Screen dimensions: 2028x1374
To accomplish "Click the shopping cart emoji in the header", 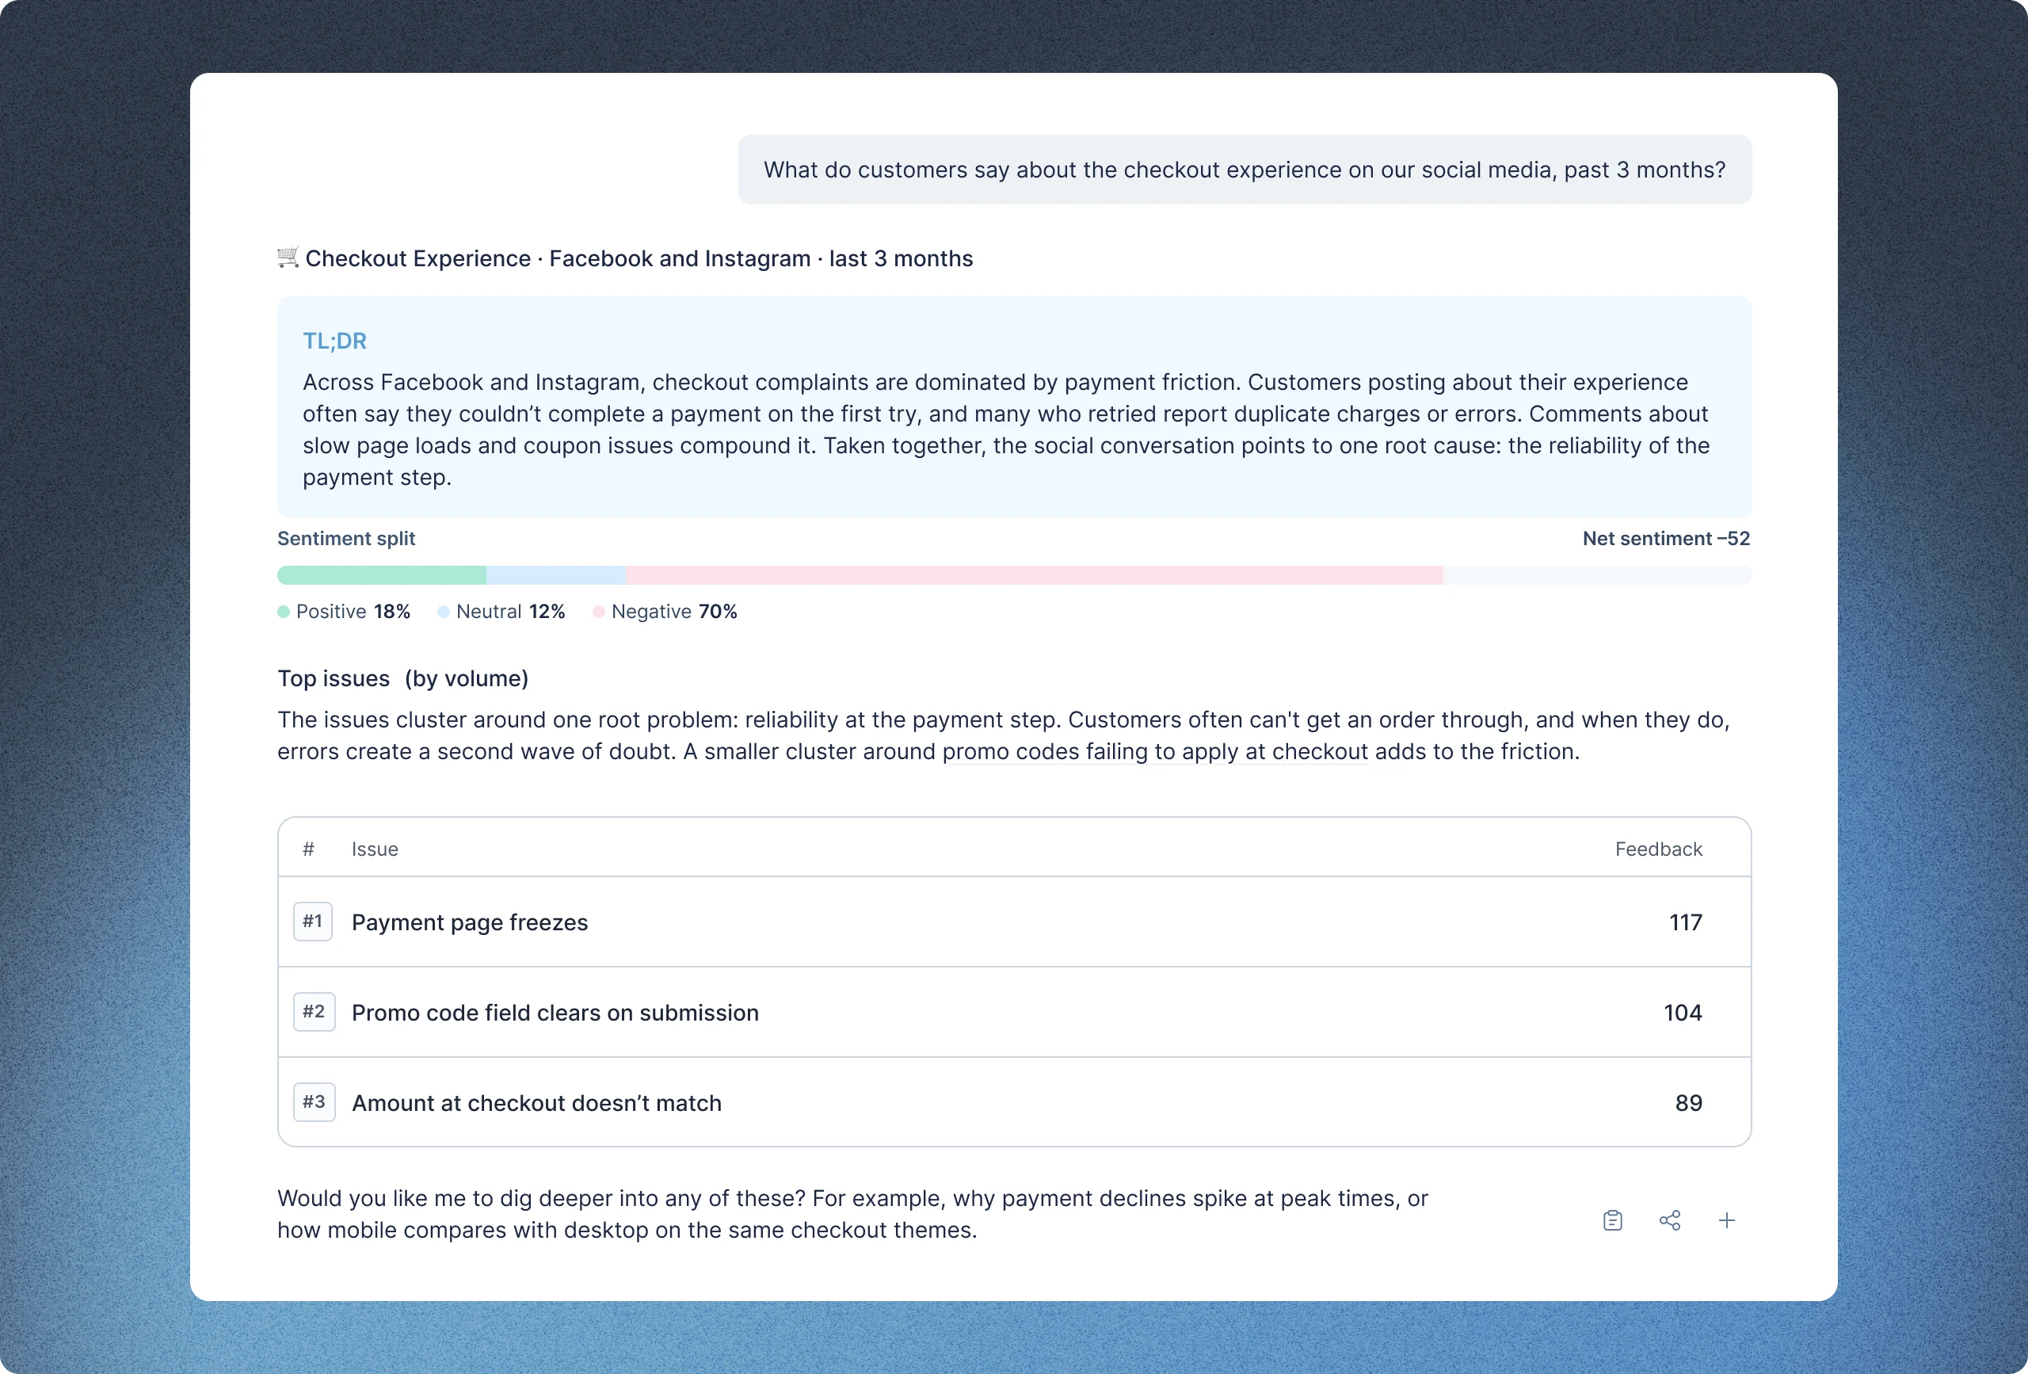I will pos(288,258).
